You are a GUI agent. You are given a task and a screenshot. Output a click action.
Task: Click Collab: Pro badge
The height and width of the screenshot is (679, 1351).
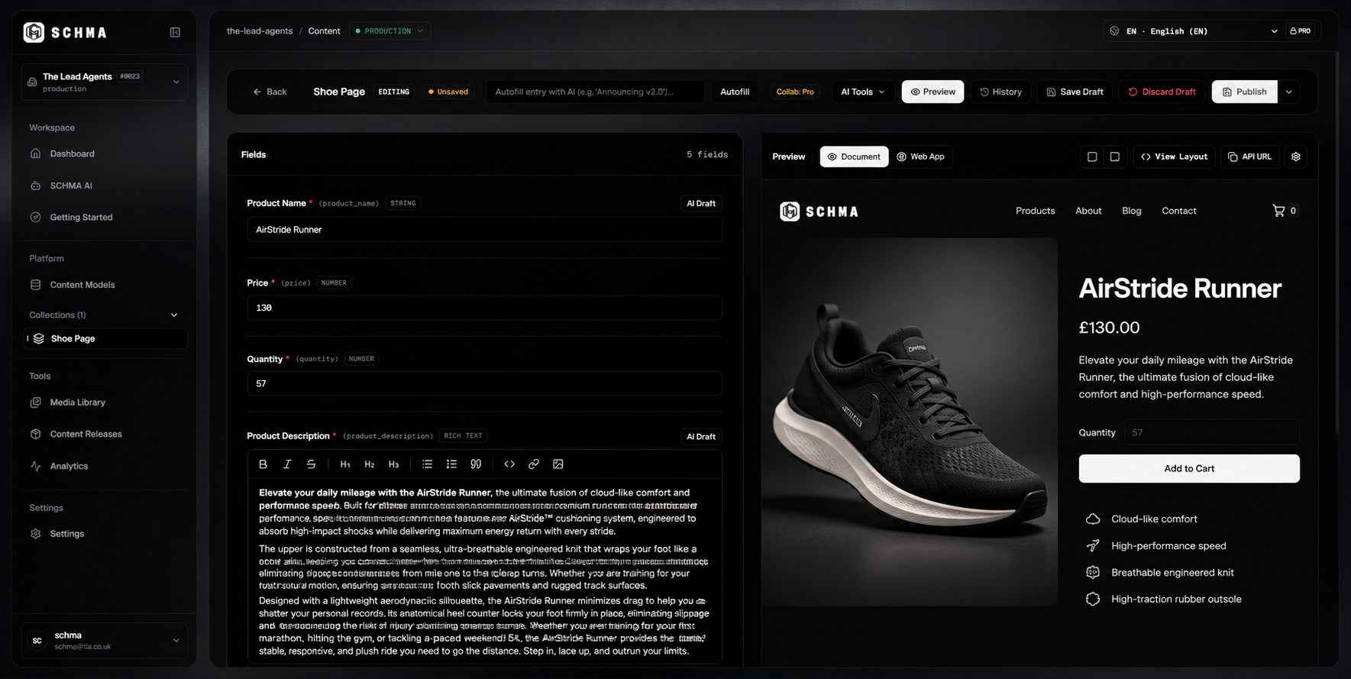795,92
